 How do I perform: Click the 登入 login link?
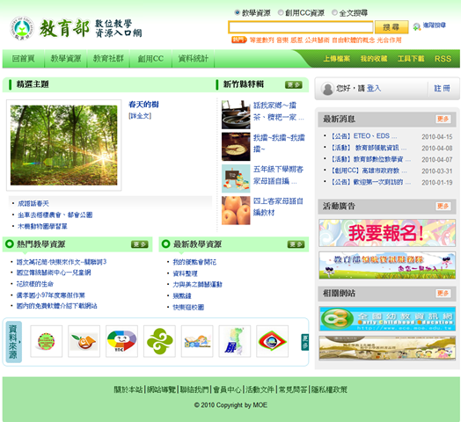[x=374, y=88]
